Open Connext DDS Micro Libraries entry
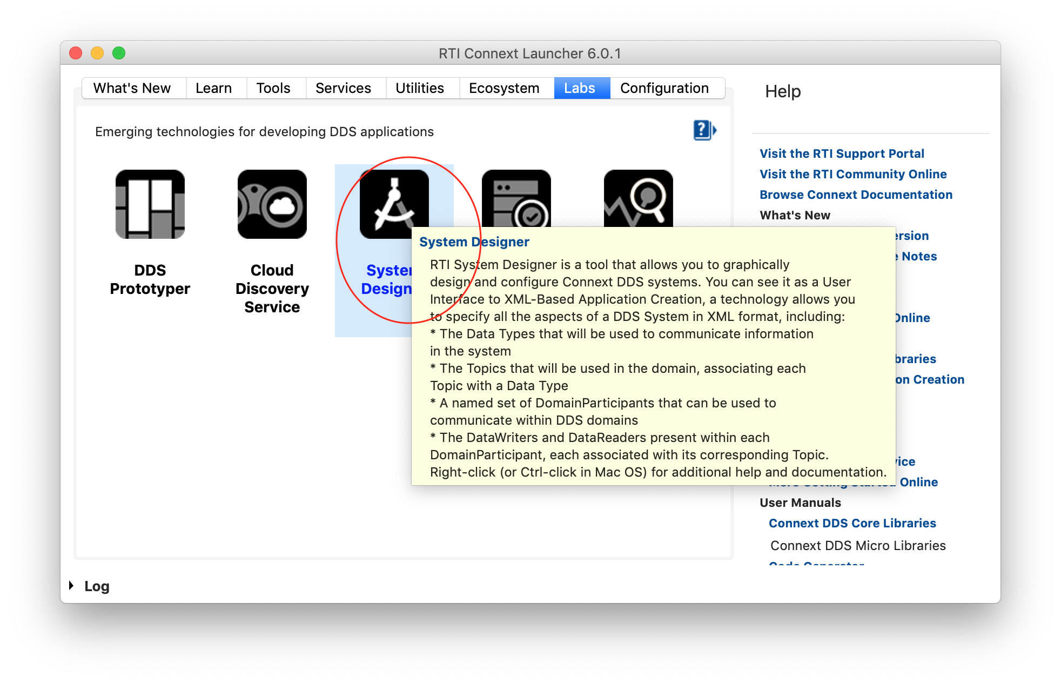The height and width of the screenshot is (683, 1061). 858,546
